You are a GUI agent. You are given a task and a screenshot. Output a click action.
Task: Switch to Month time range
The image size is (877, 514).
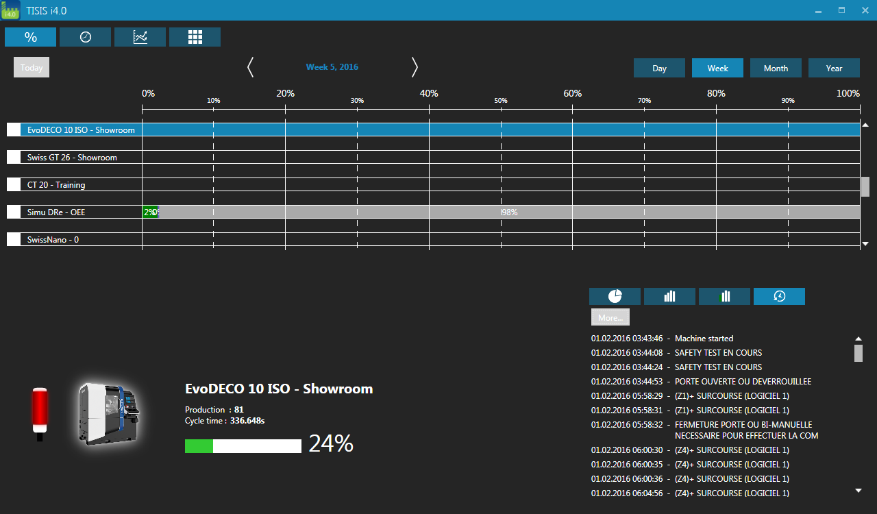[776, 68]
